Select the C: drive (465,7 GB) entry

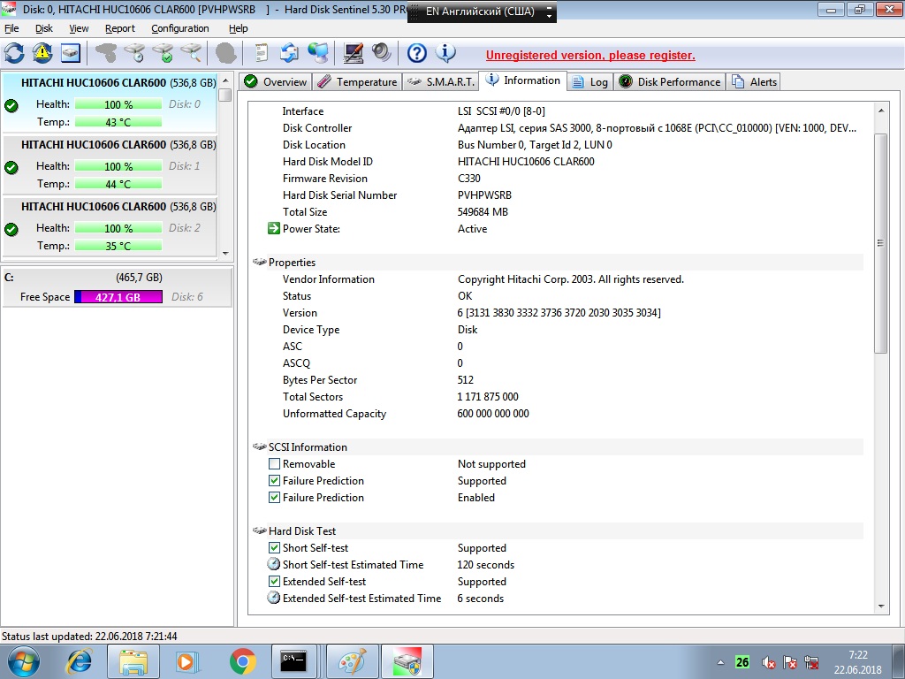pyautogui.click(x=118, y=287)
